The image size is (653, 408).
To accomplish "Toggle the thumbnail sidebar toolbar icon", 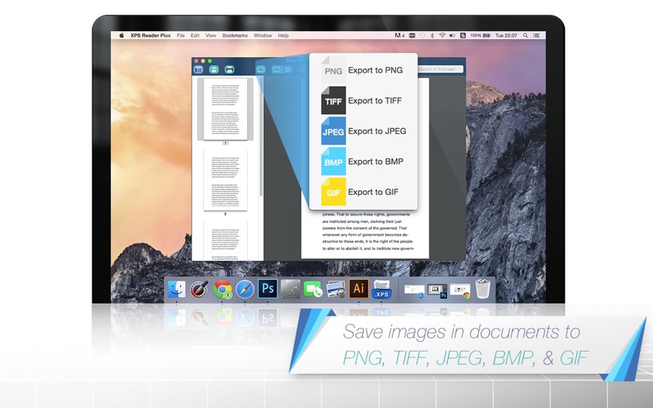I will coord(198,69).
